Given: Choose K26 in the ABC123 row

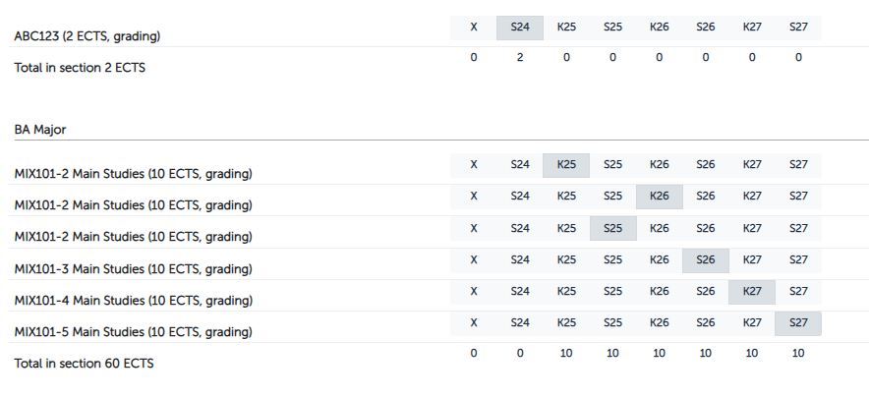Looking at the screenshot, I should click(x=660, y=28).
